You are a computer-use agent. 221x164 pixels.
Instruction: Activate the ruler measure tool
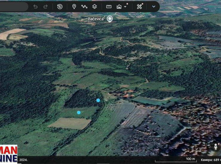109,7
